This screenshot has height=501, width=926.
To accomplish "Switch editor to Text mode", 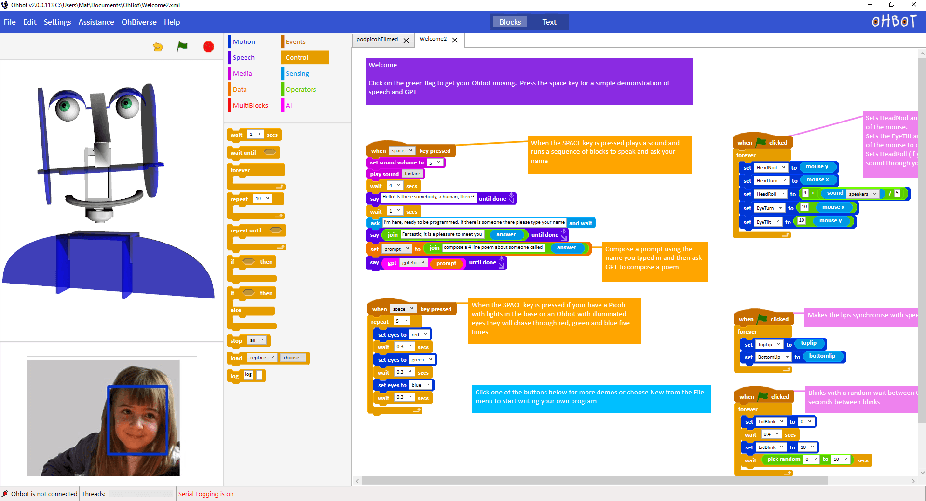I will [549, 22].
